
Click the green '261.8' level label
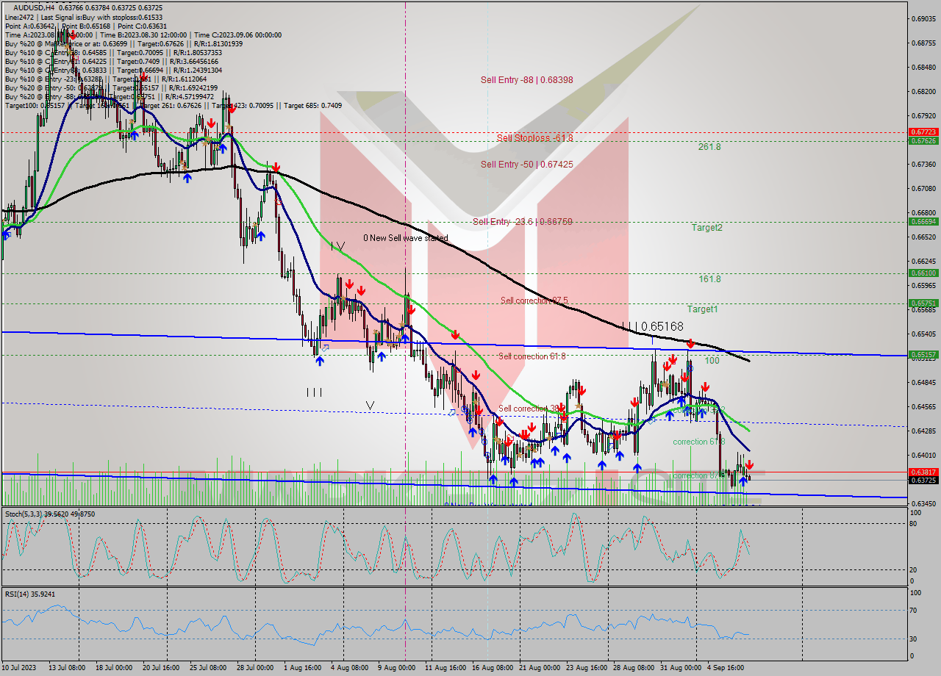click(x=709, y=147)
